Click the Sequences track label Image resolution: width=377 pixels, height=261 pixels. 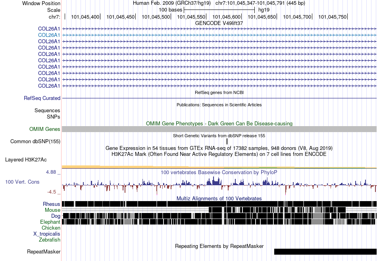[47, 111]
